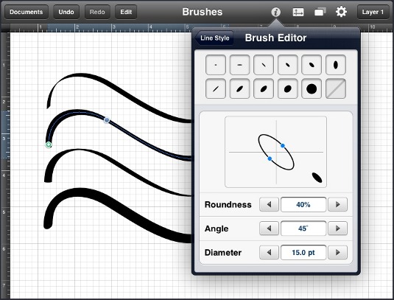
Task: Pick the horizontal dash brush preset
Action: tap(240, 65)
